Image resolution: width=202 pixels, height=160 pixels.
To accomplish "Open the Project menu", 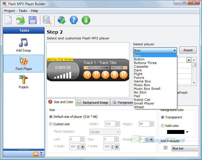I will (9, 11).
